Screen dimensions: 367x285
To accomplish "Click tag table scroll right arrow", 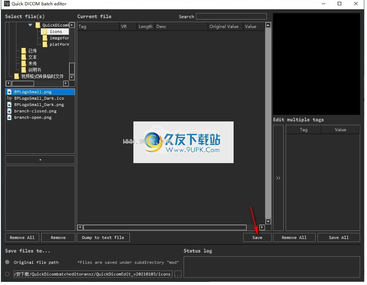I will point(262,227).
